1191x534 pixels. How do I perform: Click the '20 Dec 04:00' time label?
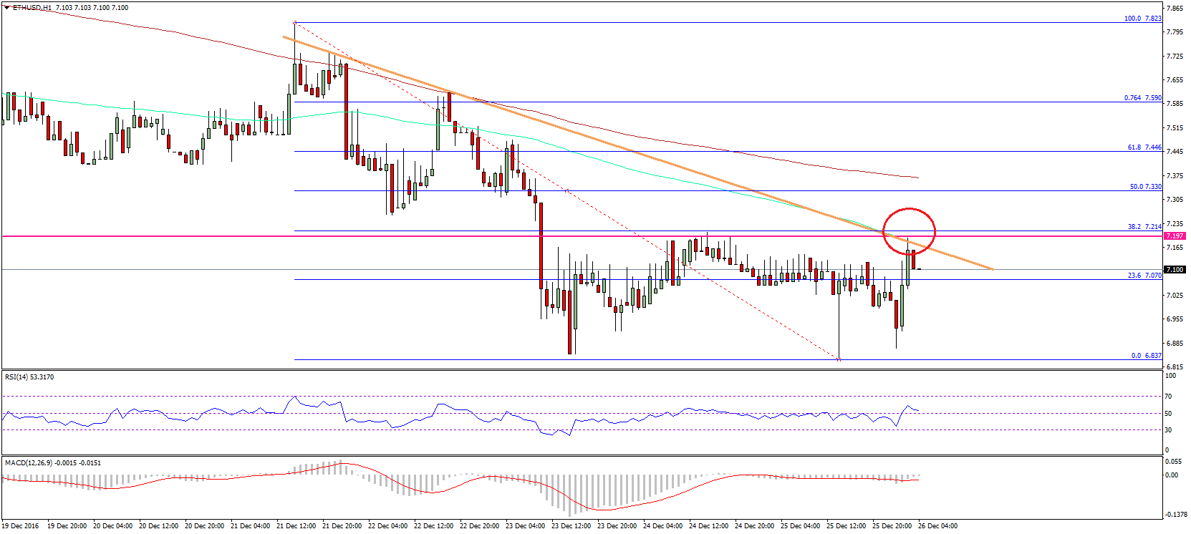[x=113, y=526]
